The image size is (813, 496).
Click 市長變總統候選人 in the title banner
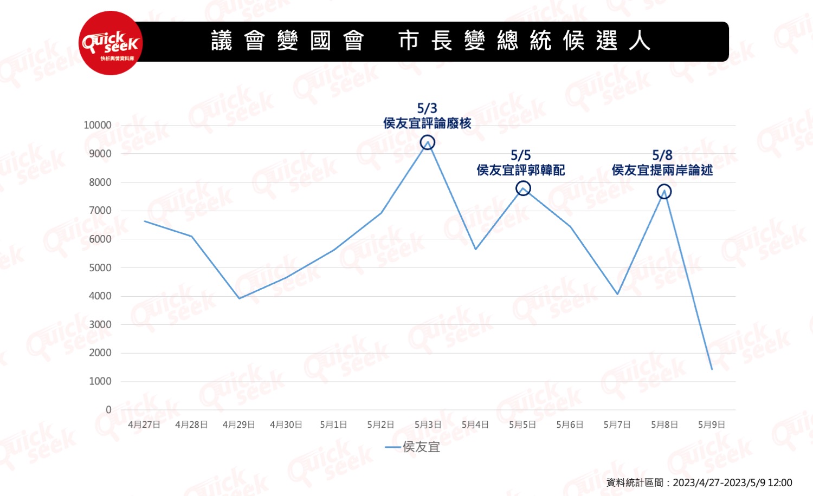click(x=524, y=41)
